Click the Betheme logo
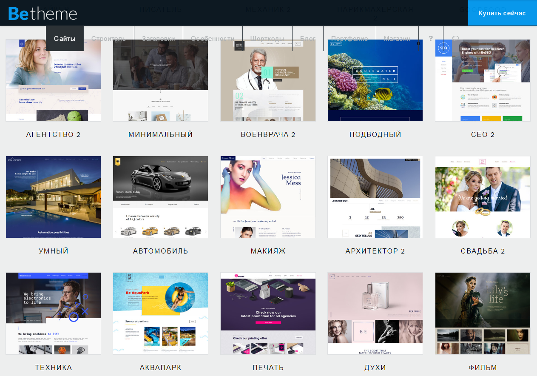Screen dimensions: 537x376 coord(43,13)
